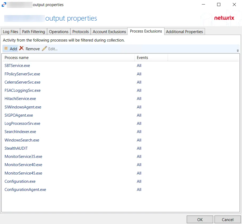Switch to the Log Files tab
Screen dimensions: 242x224
tap(11, 32)
